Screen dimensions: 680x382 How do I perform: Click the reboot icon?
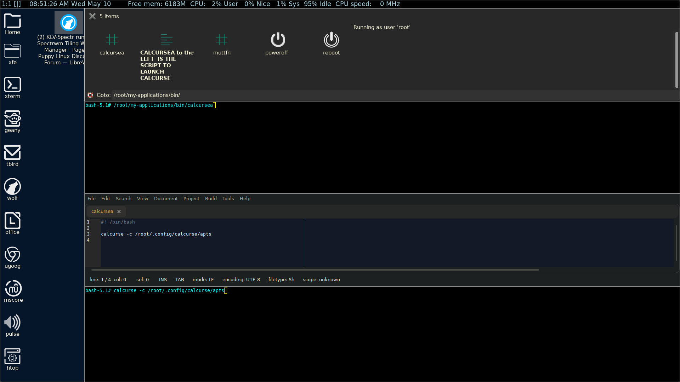click(x=331, y=40)
